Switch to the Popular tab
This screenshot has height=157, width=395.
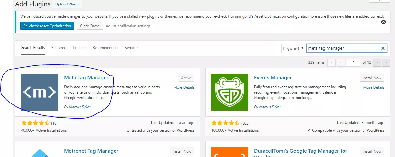(79, 48)
